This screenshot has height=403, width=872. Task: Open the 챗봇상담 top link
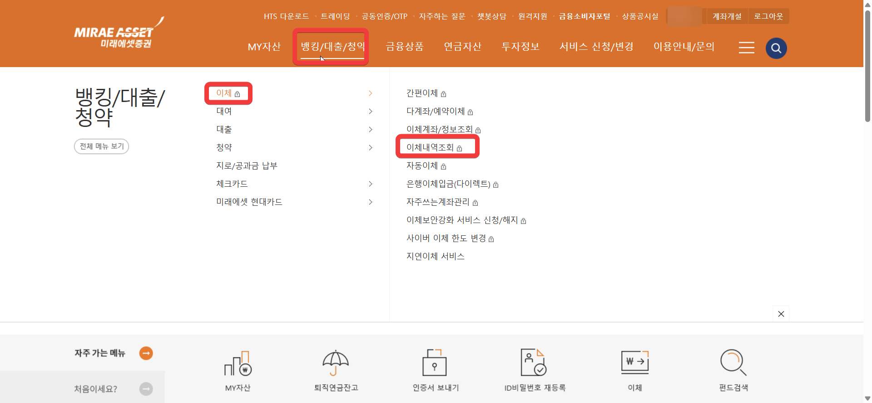(491, 16)
